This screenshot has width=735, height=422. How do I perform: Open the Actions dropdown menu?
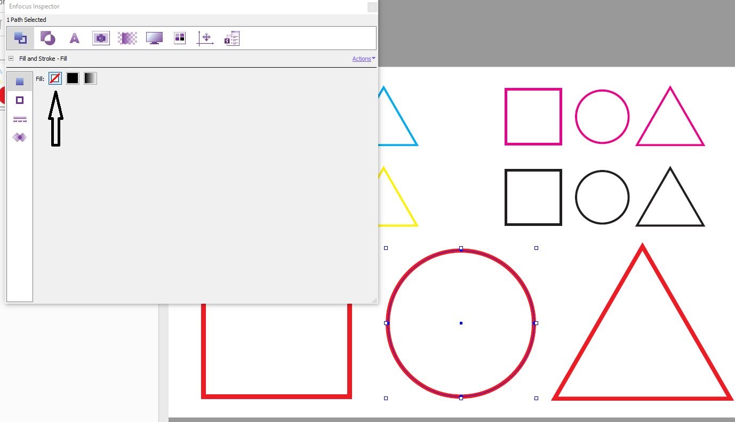coord(364,59)
